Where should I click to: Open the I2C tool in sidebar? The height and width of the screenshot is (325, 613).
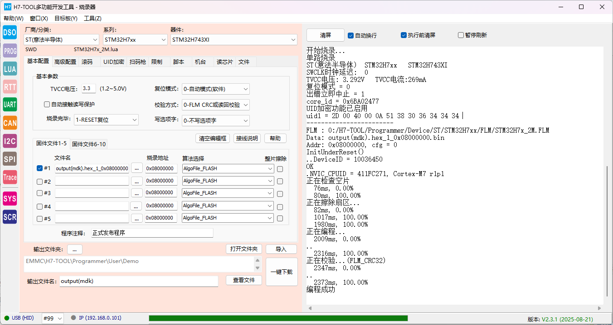coord(10,141)
